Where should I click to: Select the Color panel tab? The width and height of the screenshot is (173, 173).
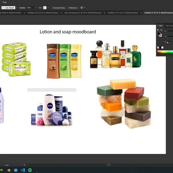click(x=161, y=26)
